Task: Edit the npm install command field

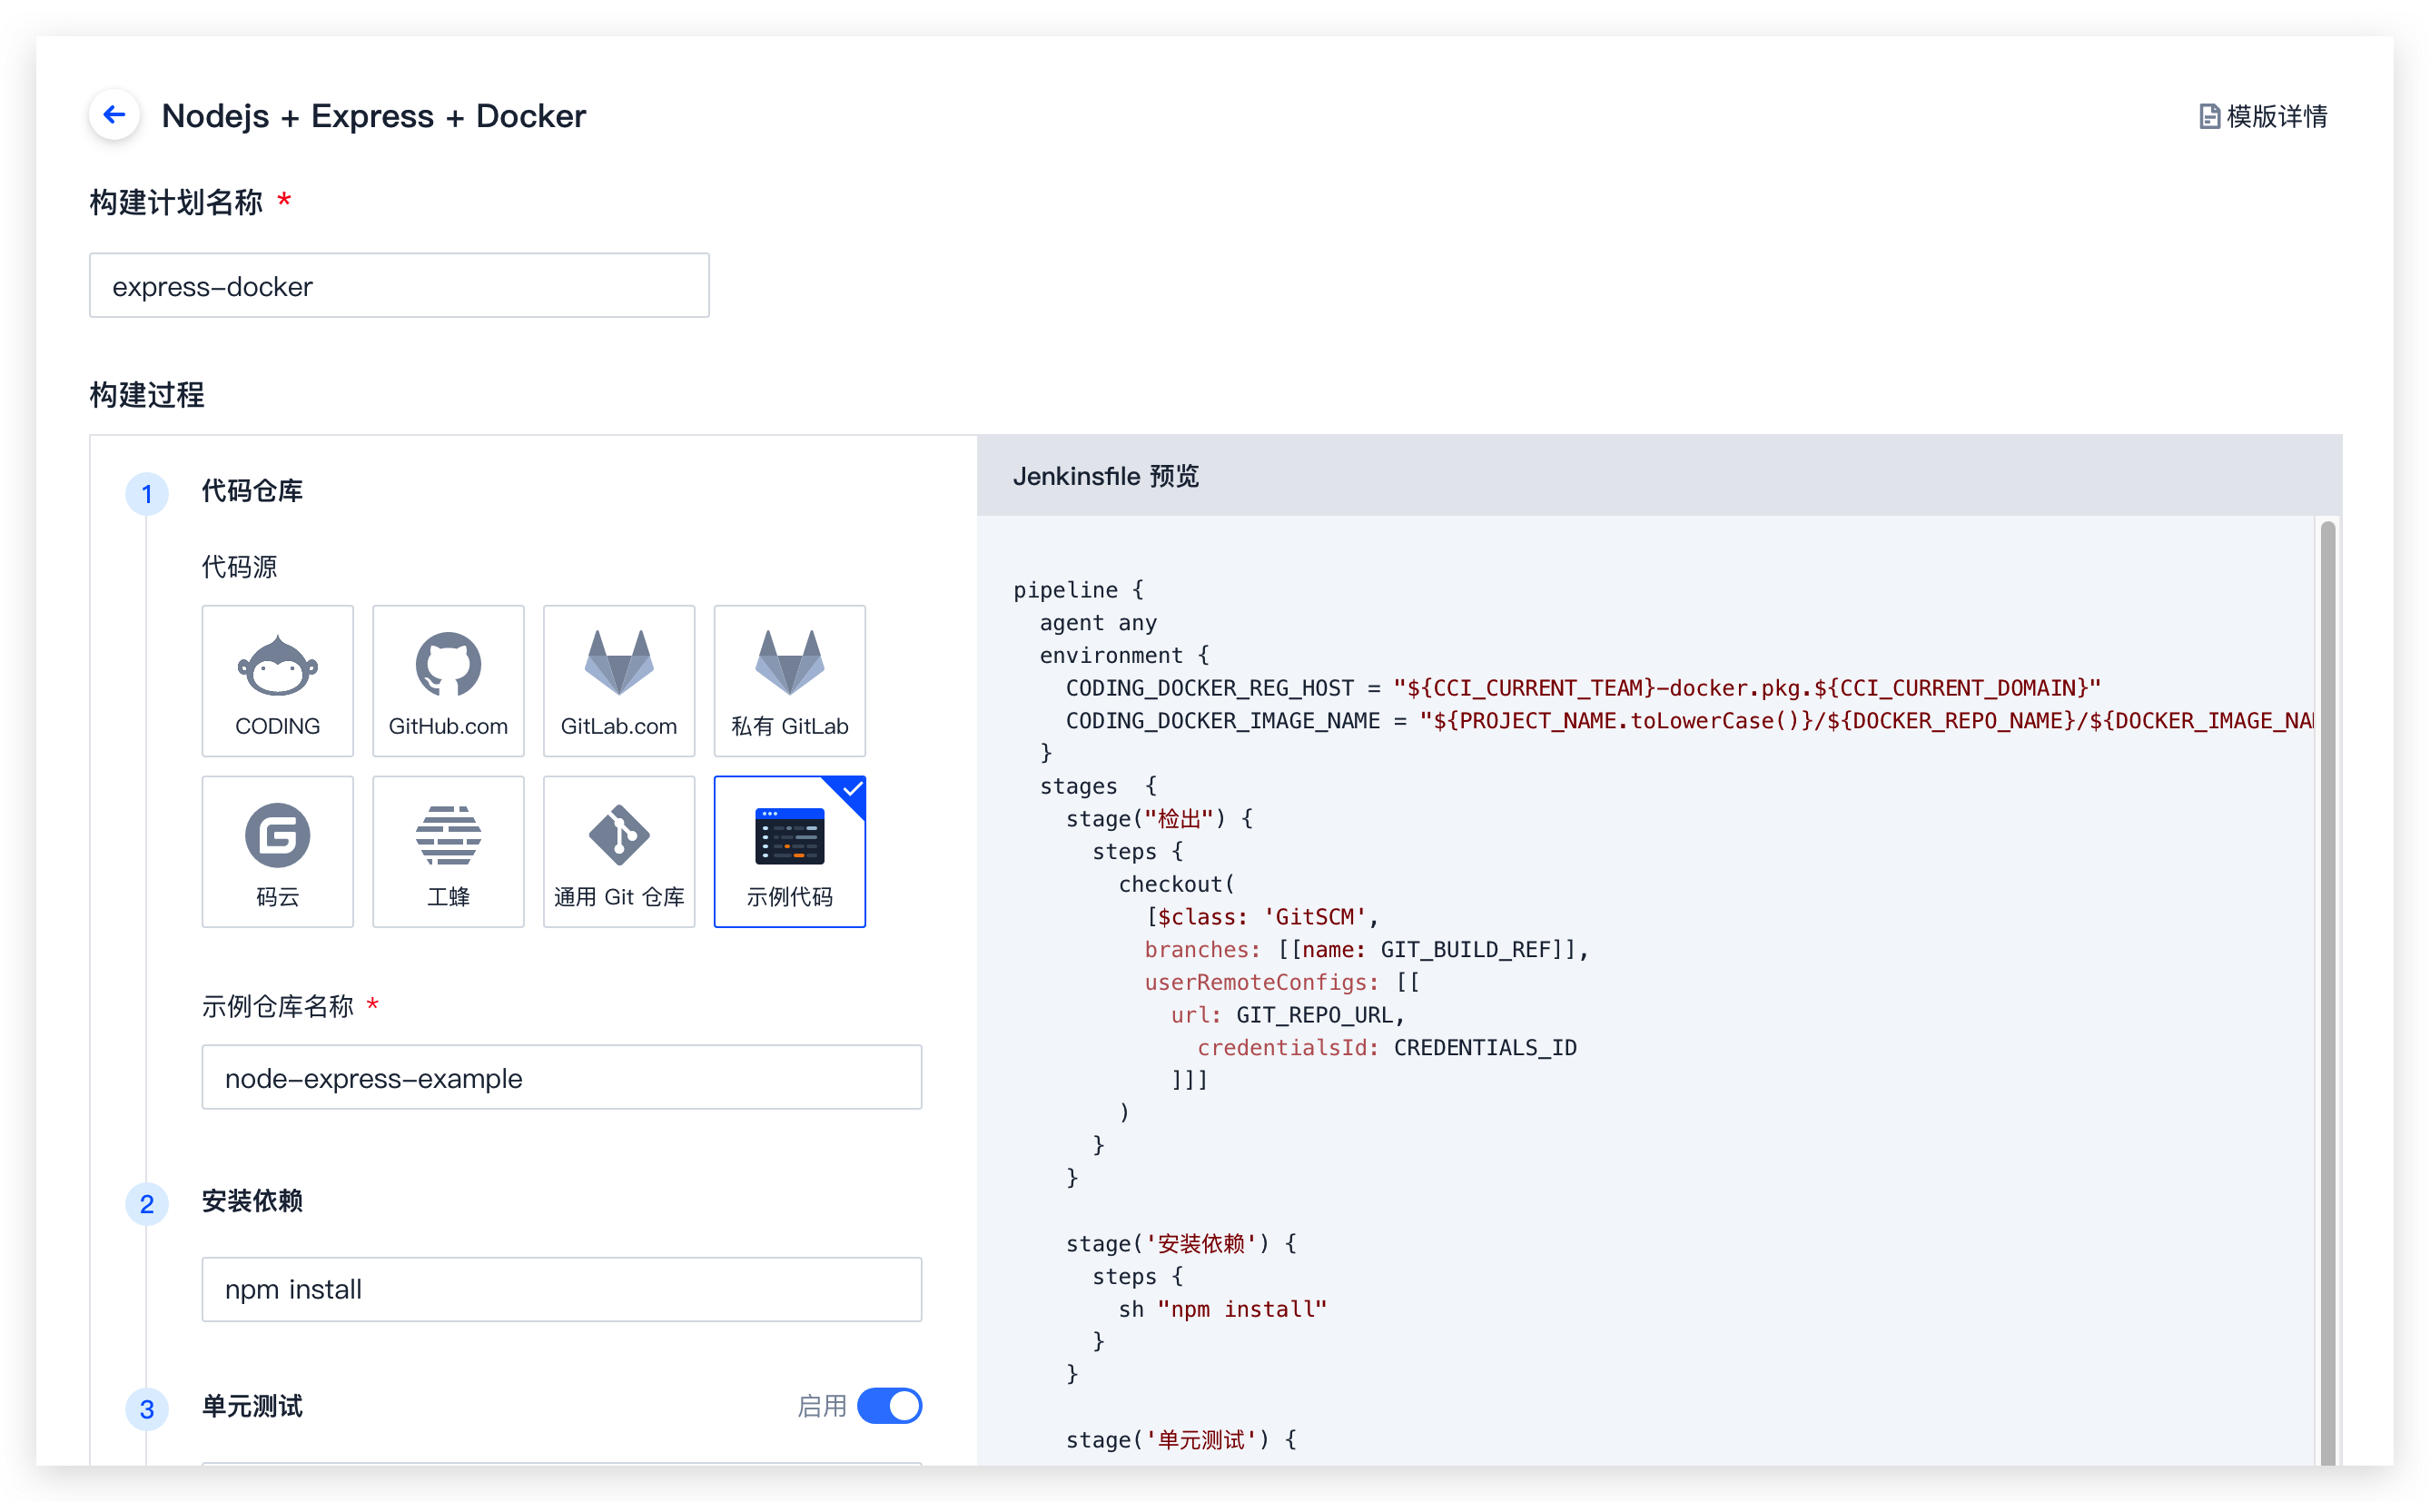Action: coord(562,1290)
